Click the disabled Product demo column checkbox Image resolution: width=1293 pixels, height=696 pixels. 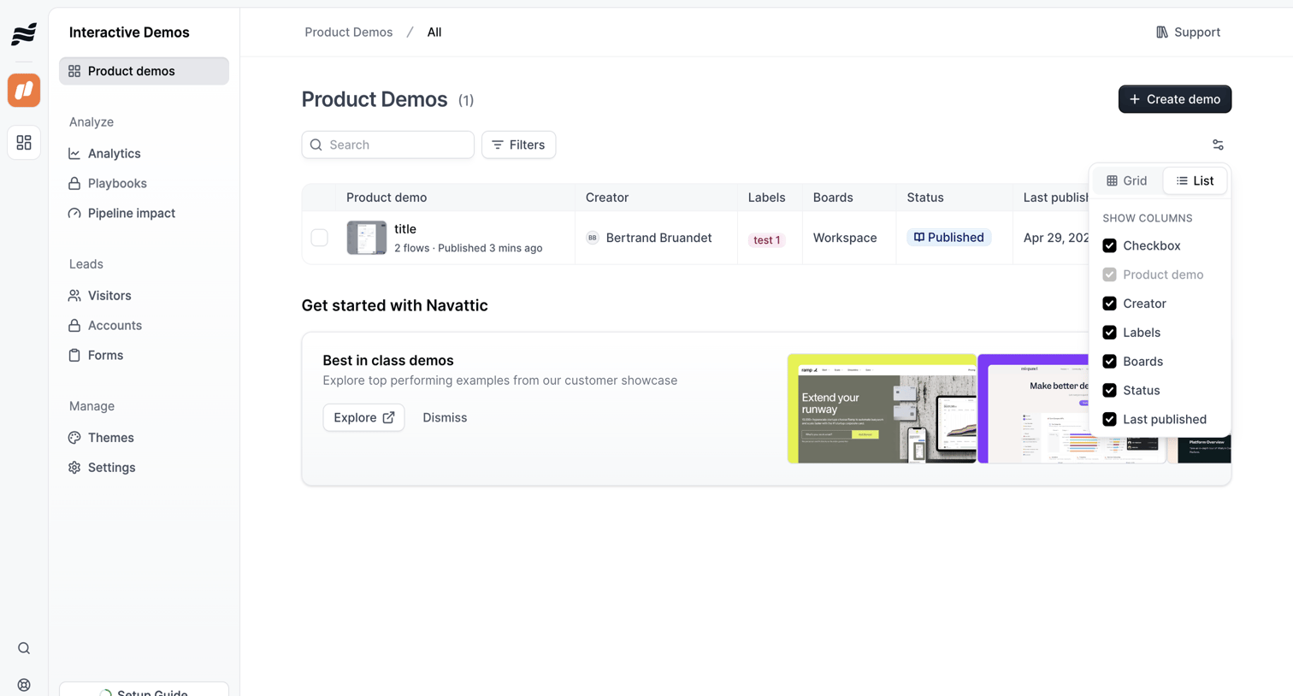click(x=1109, y=274)
